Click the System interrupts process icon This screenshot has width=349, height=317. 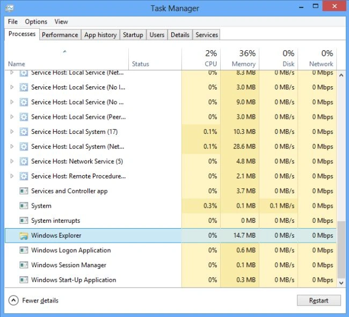point(24,221)
